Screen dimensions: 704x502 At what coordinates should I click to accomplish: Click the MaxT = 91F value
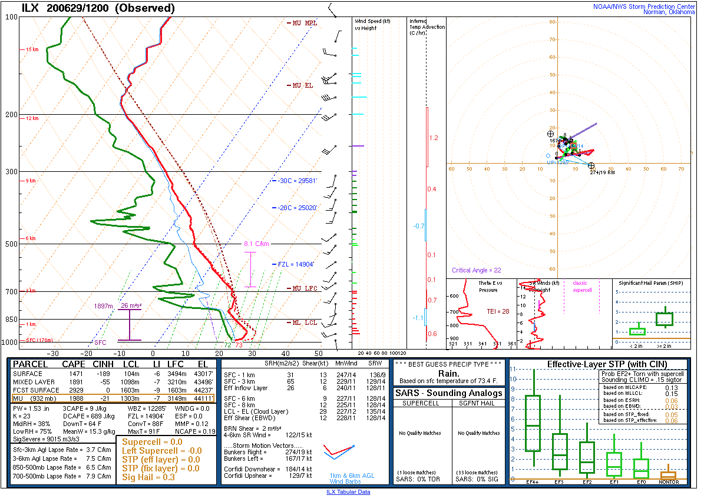coord(144,431)
